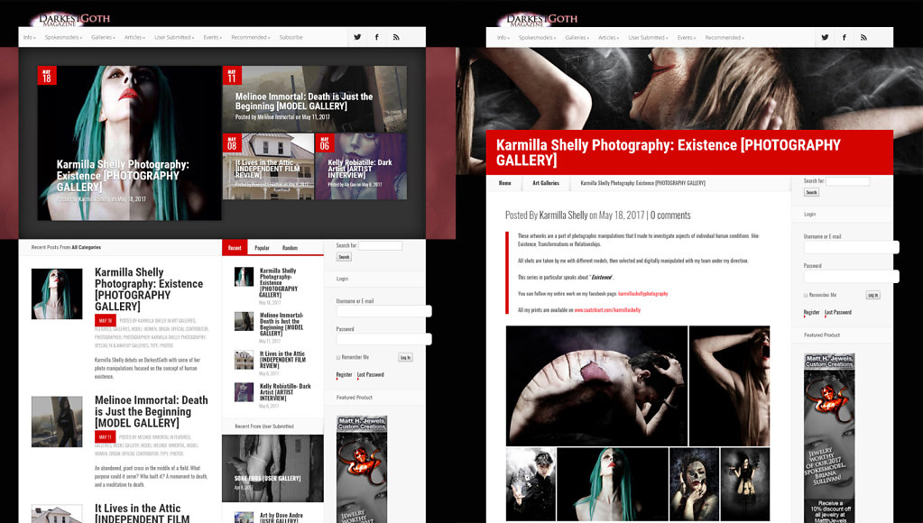Select the Recent posts tab
Viewport: 923px width, 523px height.
[x=235, y=248]
